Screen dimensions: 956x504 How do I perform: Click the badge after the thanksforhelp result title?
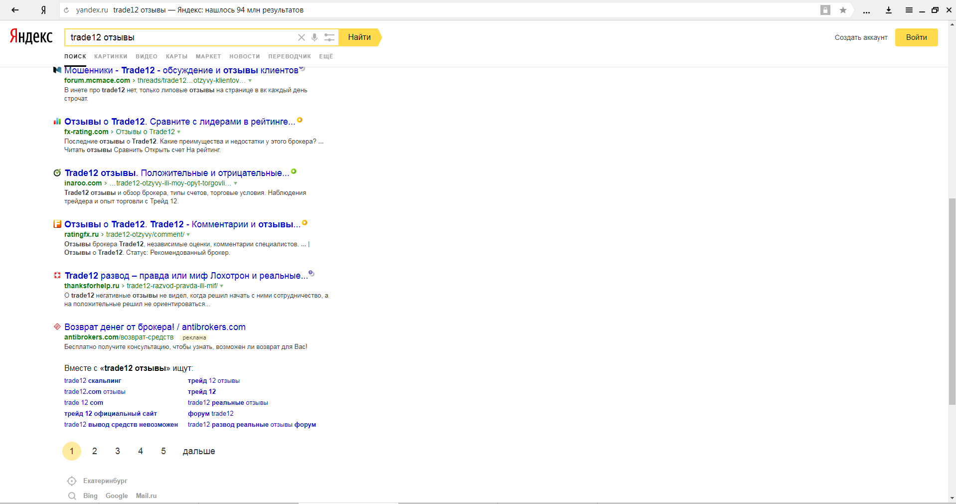[x=312, y=274]
